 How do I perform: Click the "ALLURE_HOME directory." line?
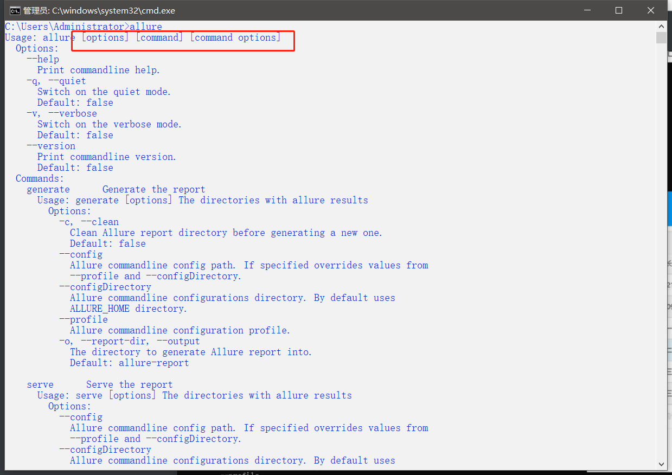pyautogui.click(x=129, y=309)
